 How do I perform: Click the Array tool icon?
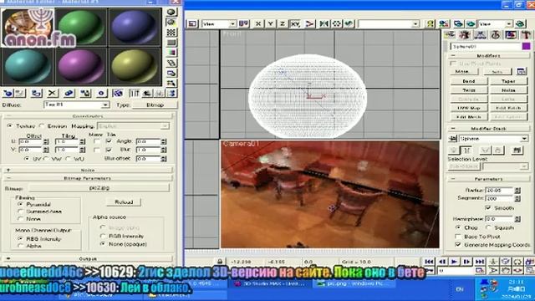tap(337, 23)
